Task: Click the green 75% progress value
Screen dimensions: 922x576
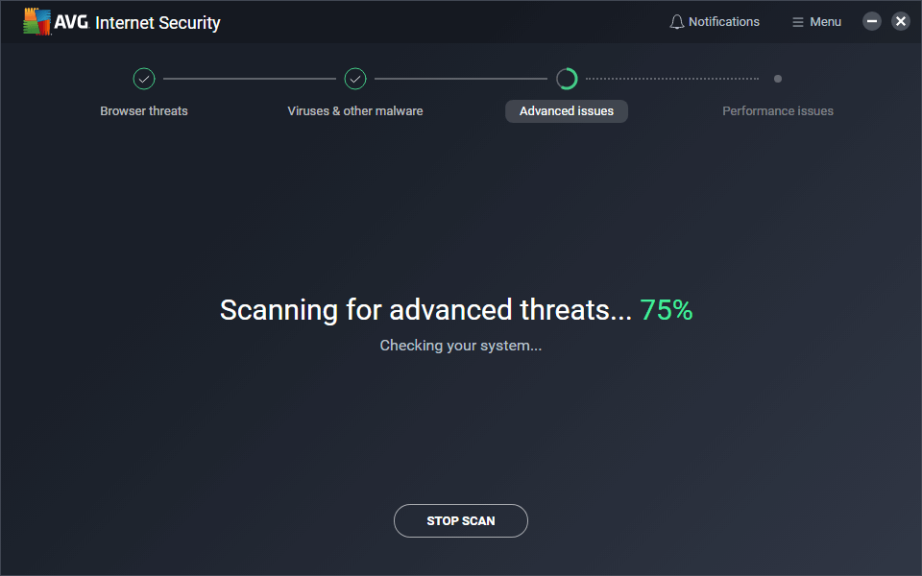Action: [x=667, y=310]
